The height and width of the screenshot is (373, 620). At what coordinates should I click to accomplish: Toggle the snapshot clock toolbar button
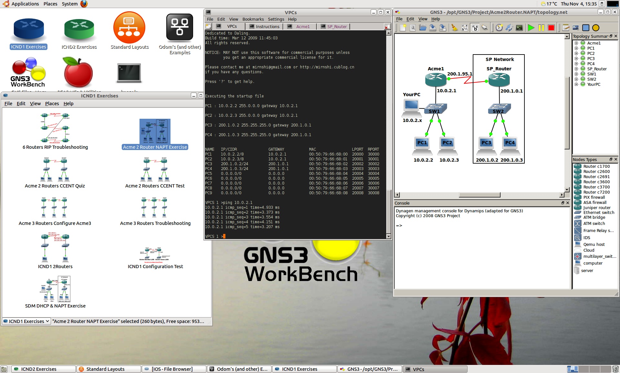(x=499, y=28)
